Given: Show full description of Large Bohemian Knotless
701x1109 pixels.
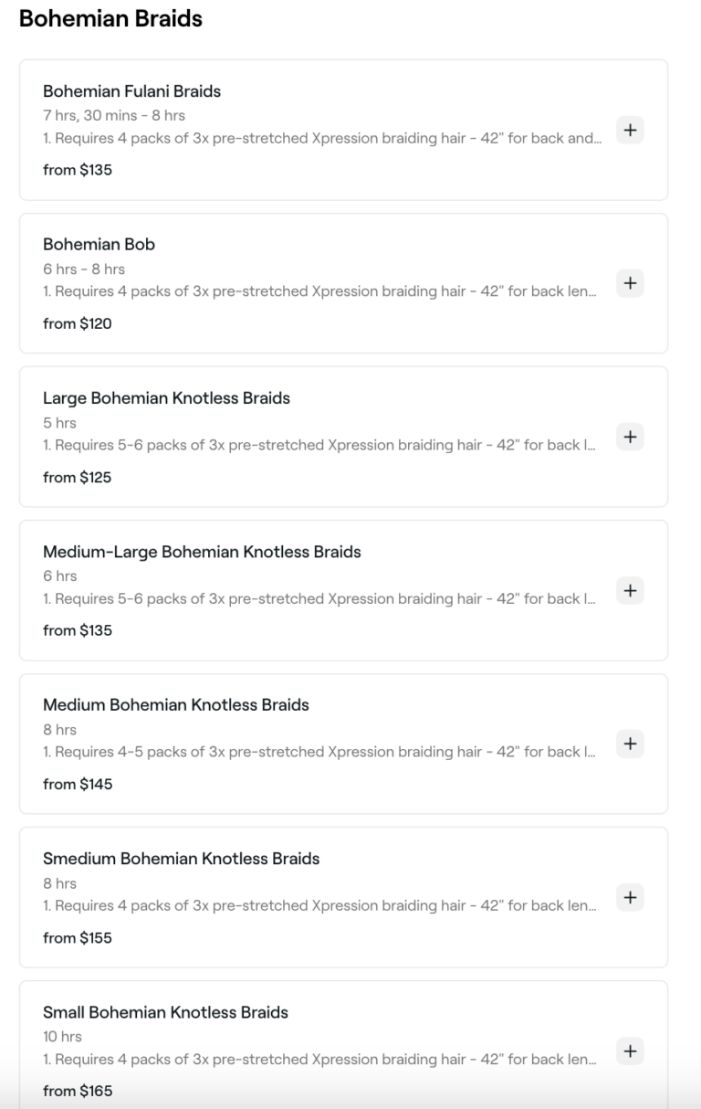Looking at the screenshot, I should tap(322, 446).
